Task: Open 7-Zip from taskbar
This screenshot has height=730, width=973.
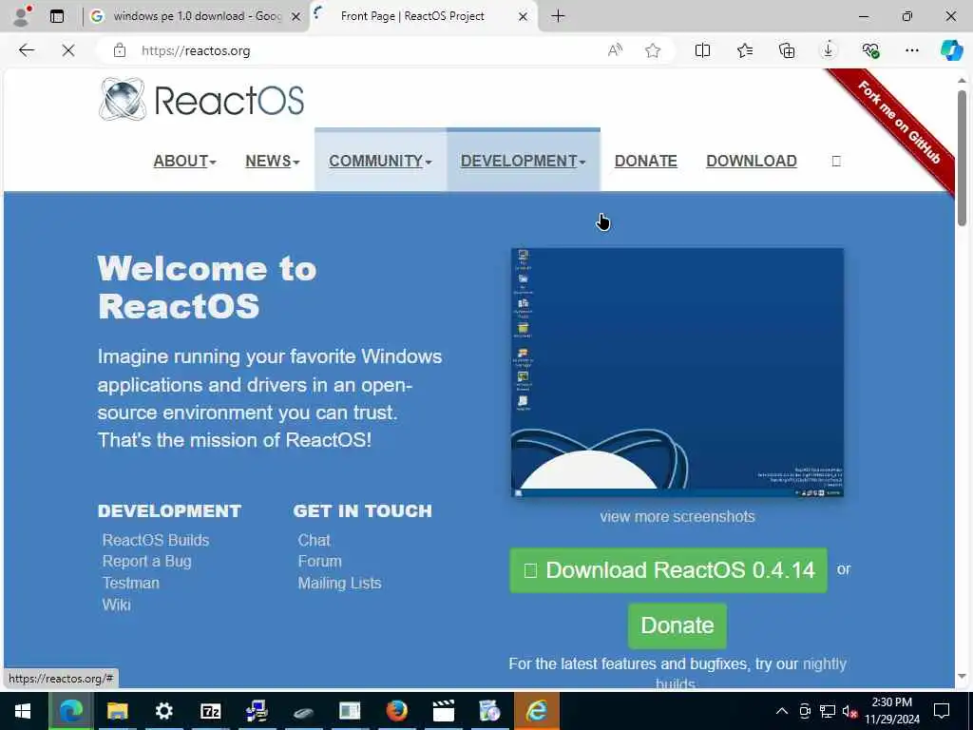Action: click(x=210, y=711)
